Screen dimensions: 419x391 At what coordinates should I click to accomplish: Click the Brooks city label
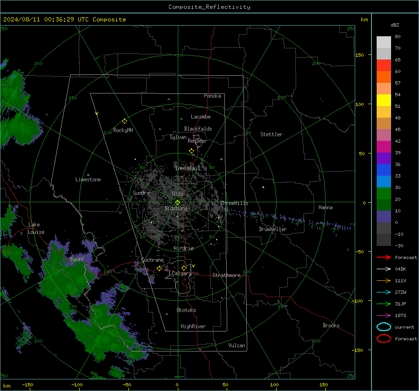pyautogui.click(x=331, y=325)
